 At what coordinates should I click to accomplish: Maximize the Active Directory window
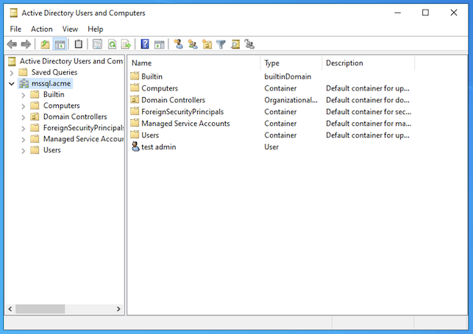coord(425,13)
